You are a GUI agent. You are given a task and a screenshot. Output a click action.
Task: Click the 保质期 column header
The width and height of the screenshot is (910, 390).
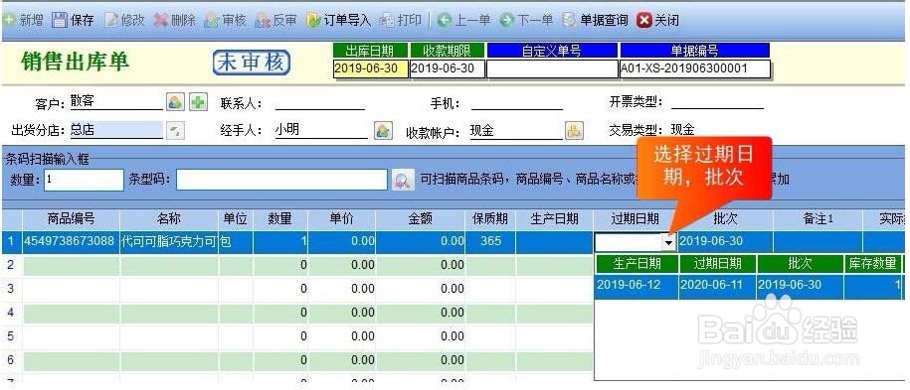[x=490, y=219]
